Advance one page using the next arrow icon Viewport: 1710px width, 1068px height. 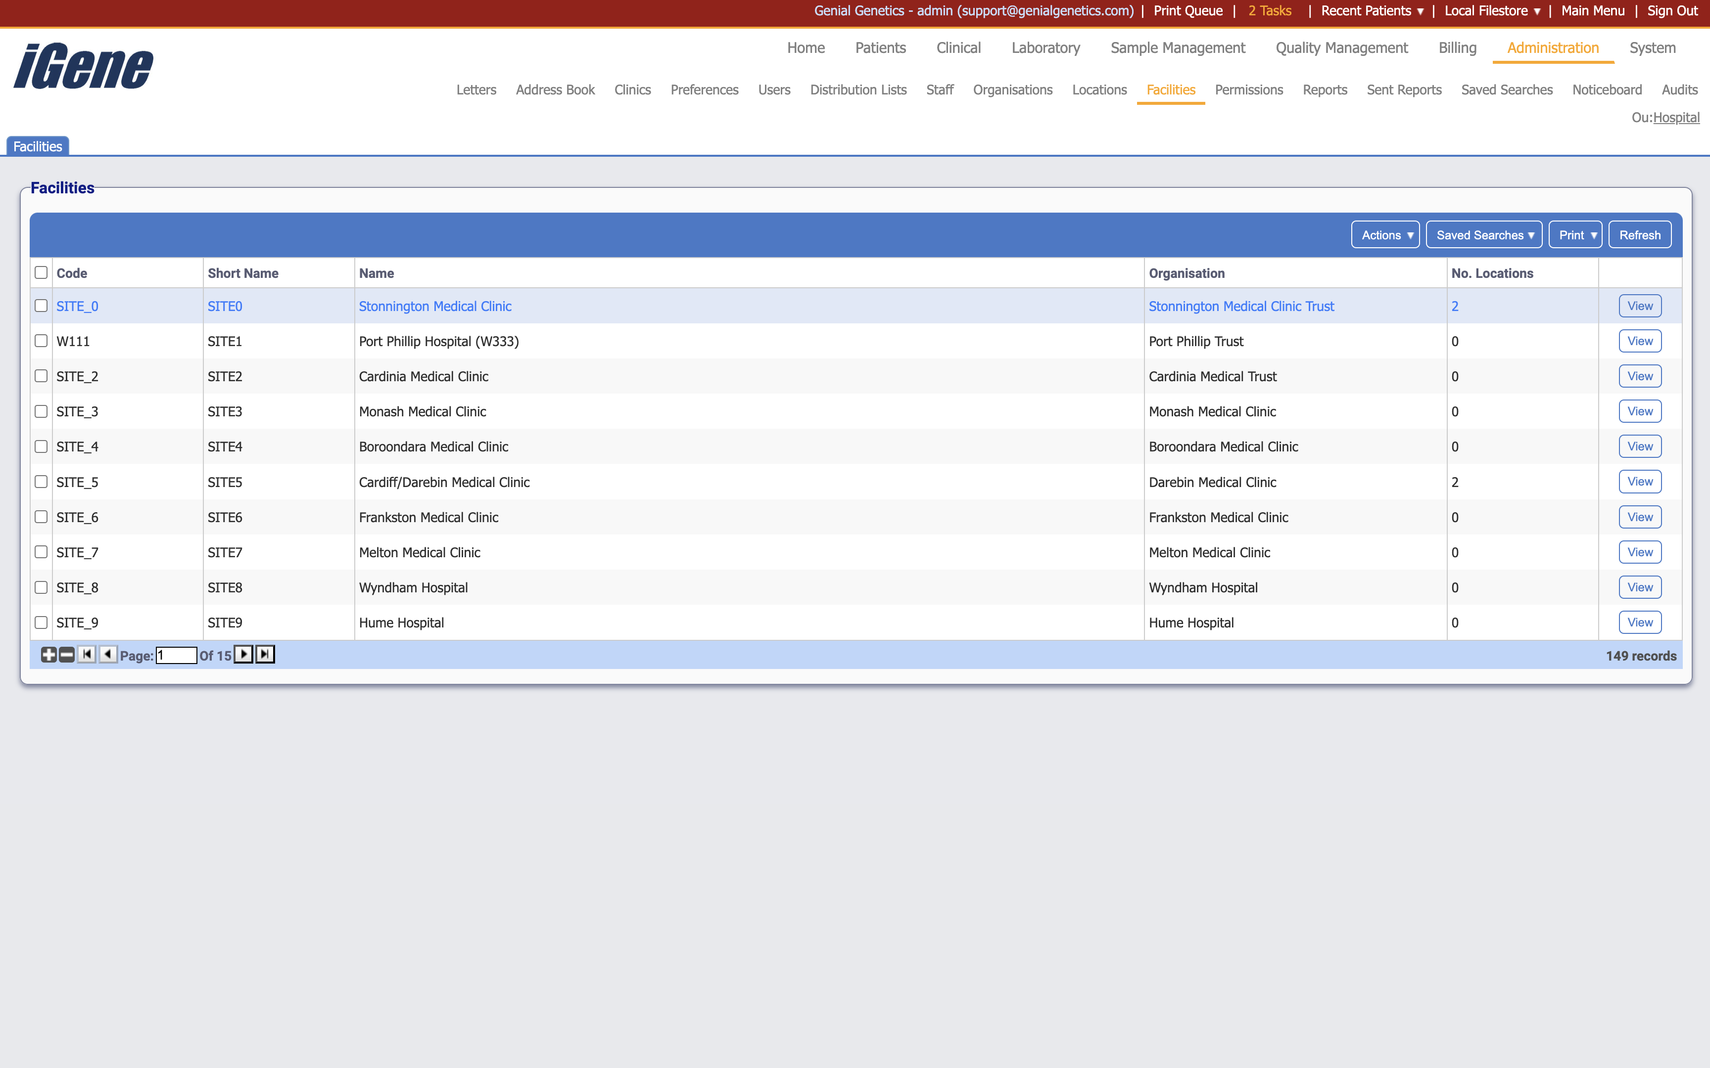click(x=243, y=654)
